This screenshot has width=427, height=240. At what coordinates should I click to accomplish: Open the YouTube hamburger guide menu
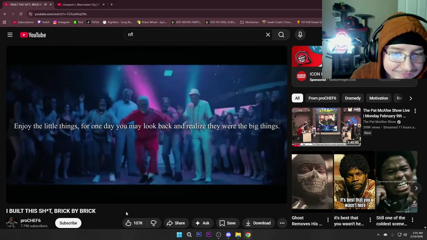click(x=10, y=35)
